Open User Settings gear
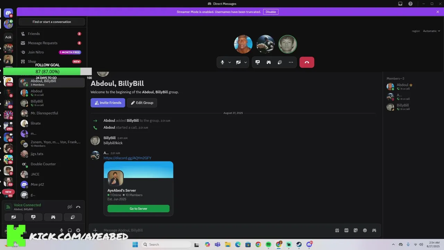Viewport: 444px width, 250px height. click(x=78, y=230)
